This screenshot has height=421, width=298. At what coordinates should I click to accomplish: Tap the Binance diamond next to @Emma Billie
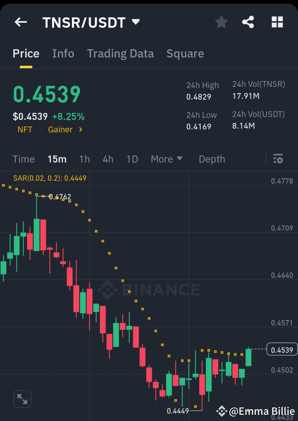coord(222,411)
